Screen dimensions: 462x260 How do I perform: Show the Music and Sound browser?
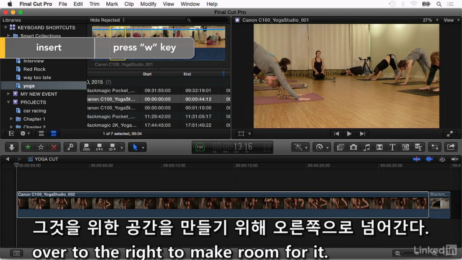coord(366,147)
